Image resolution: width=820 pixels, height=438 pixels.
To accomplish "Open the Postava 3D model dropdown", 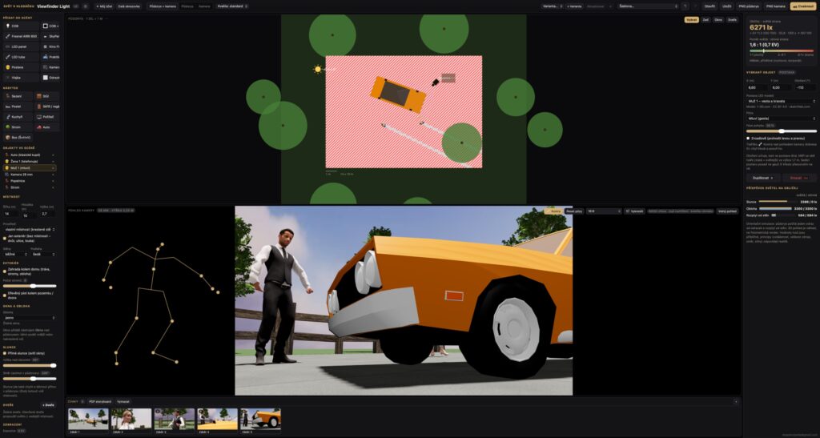I will pos(782,101).
